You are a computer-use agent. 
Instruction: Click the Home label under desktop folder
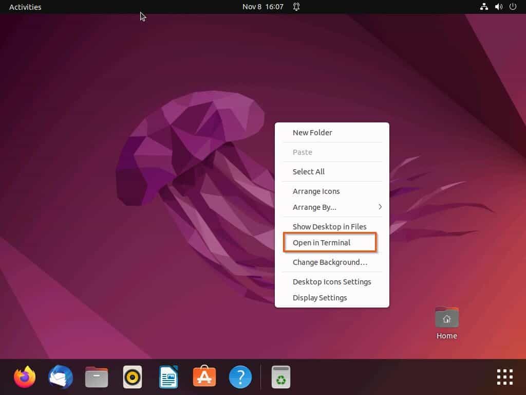pyautogui.click(x=447, y=336)
